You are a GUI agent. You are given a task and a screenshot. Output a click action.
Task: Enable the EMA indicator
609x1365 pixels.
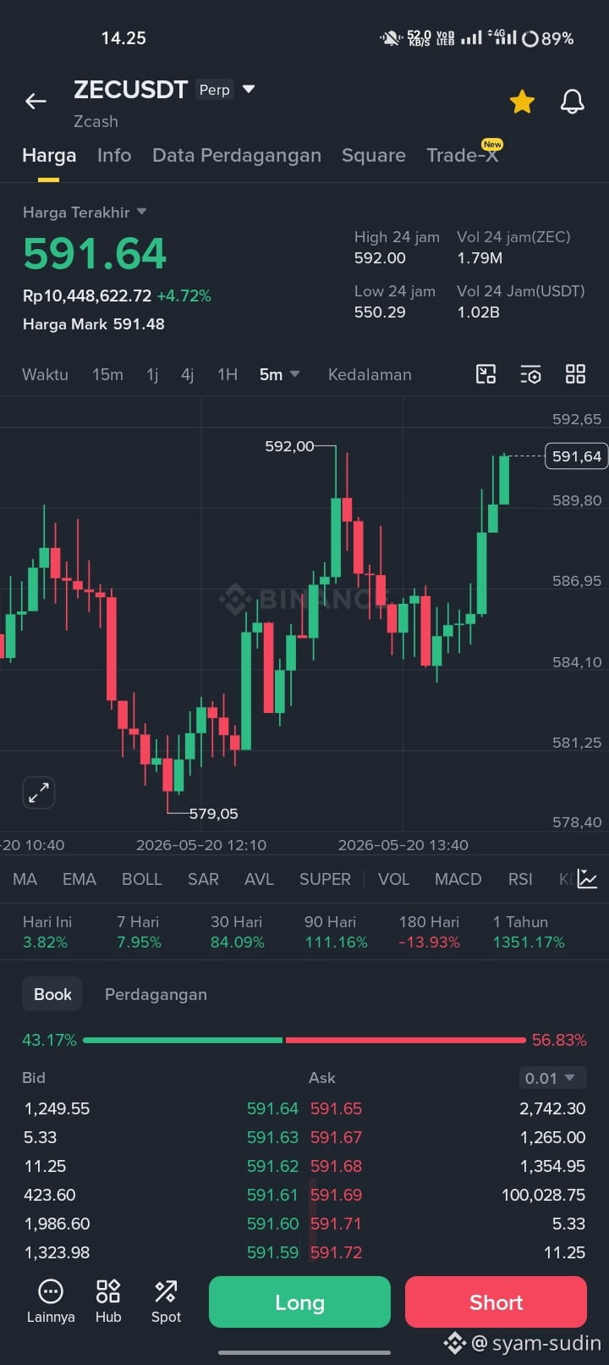(80, 879)
